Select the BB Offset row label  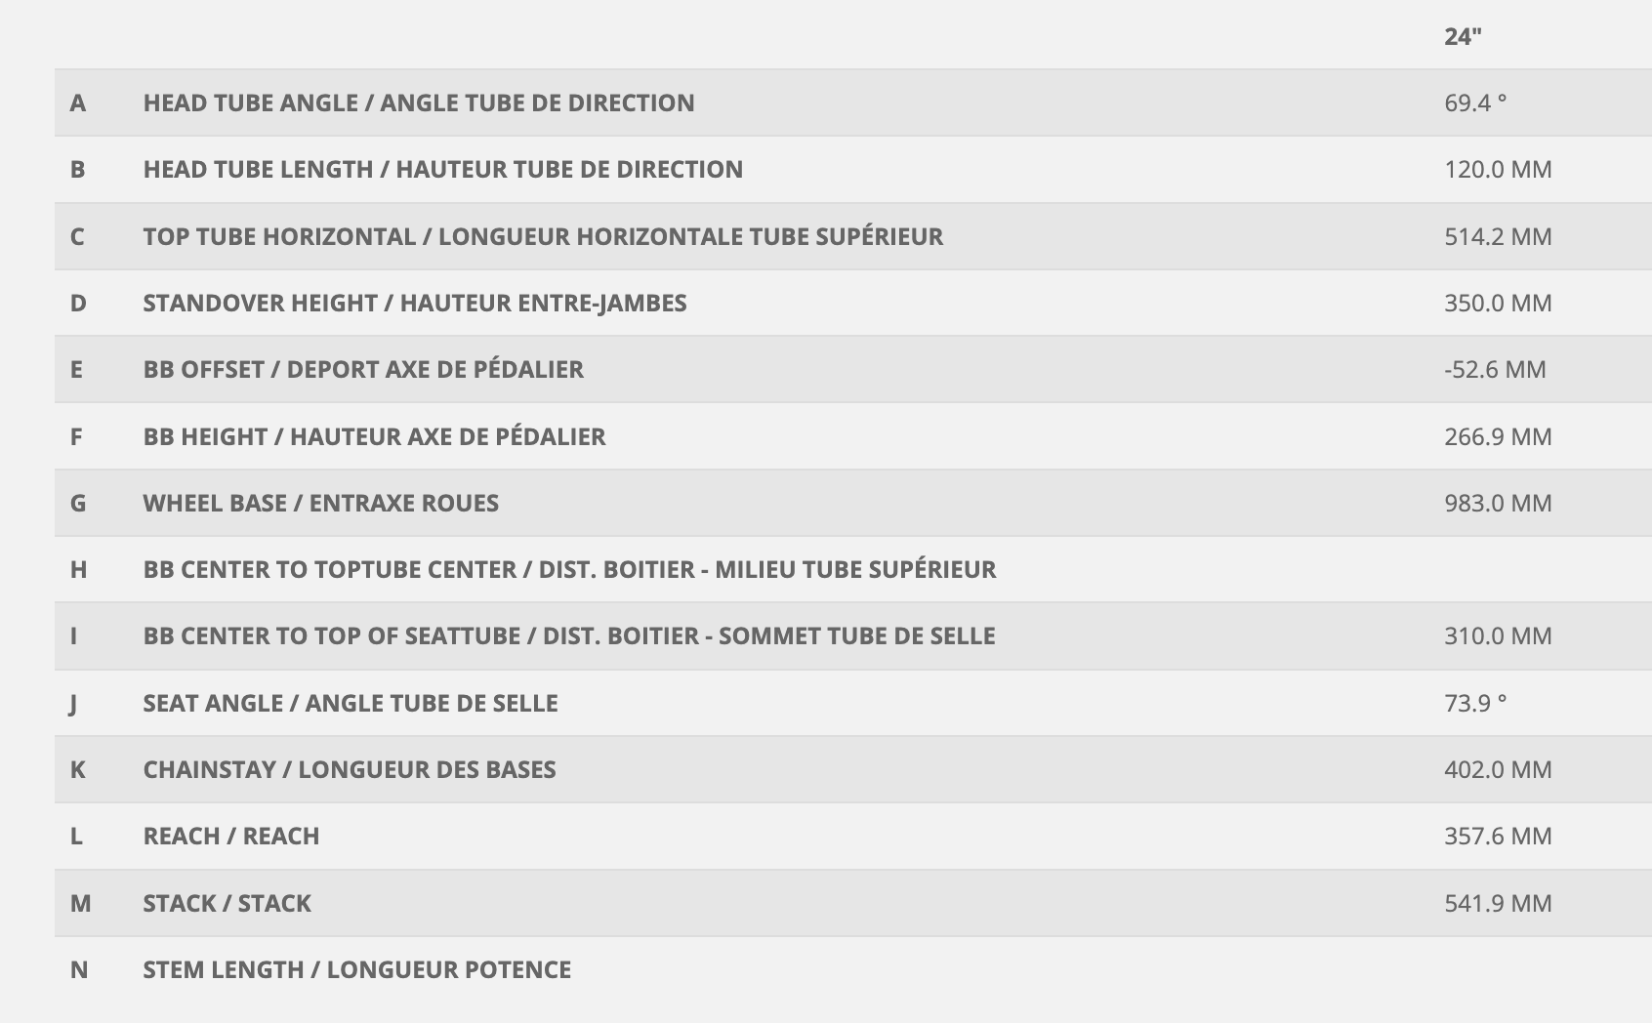(363, 370)
